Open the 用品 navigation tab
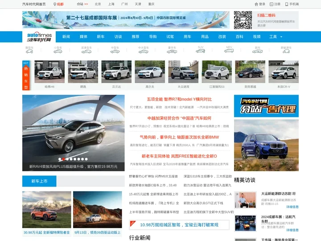 coord(205,37)
